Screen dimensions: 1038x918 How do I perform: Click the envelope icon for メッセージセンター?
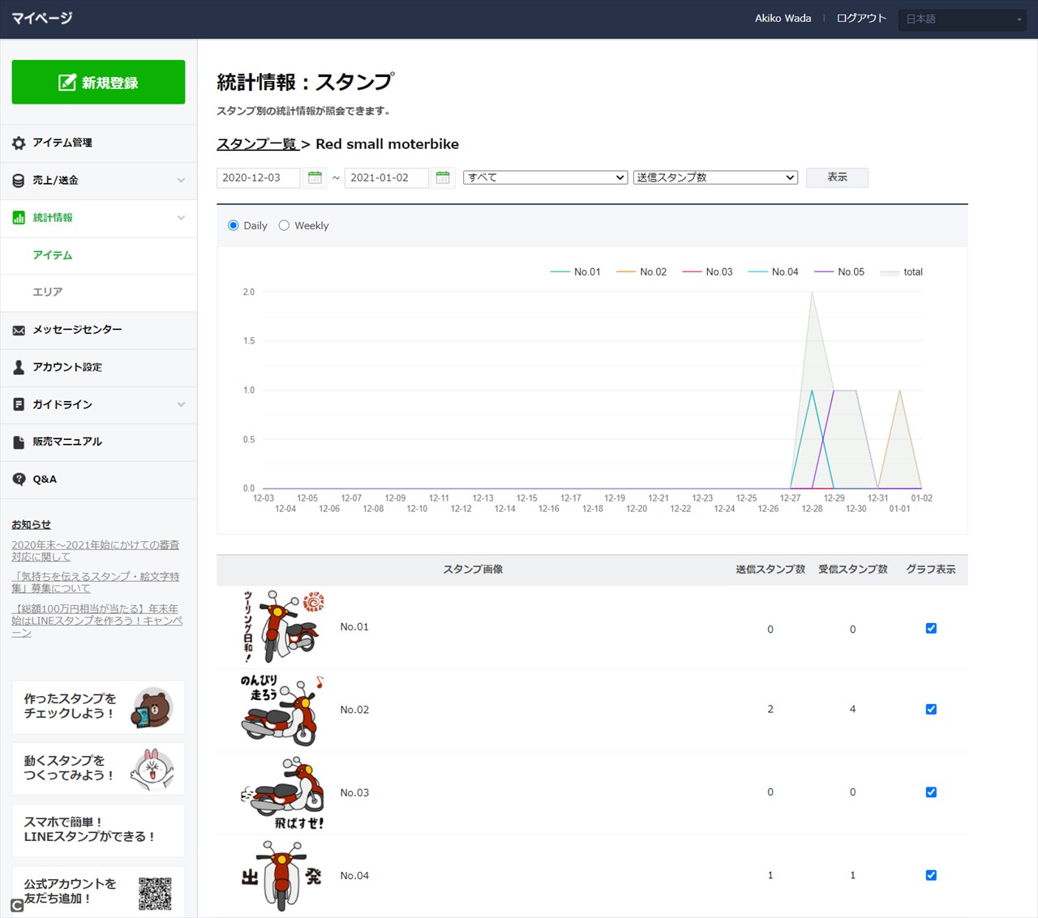pos(19,331)
